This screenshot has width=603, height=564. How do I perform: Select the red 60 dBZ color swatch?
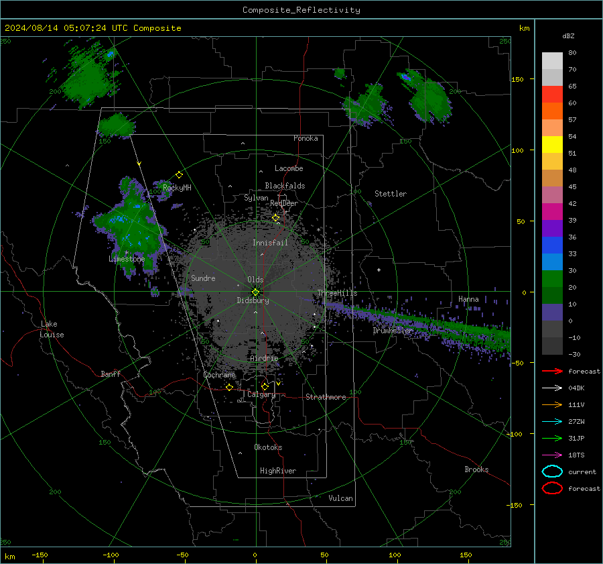(x=552, y=95)
